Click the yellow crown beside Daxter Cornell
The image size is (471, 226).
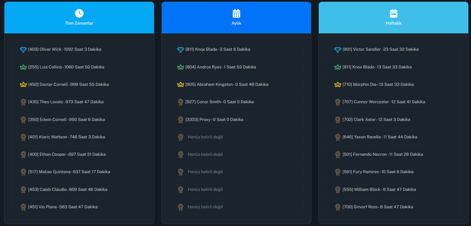pyautogui.click(x=23, y=85)
